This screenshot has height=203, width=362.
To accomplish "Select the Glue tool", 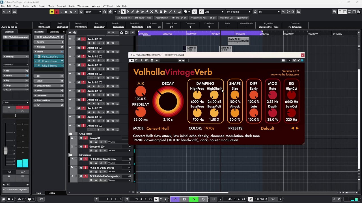I will point(147,12).
